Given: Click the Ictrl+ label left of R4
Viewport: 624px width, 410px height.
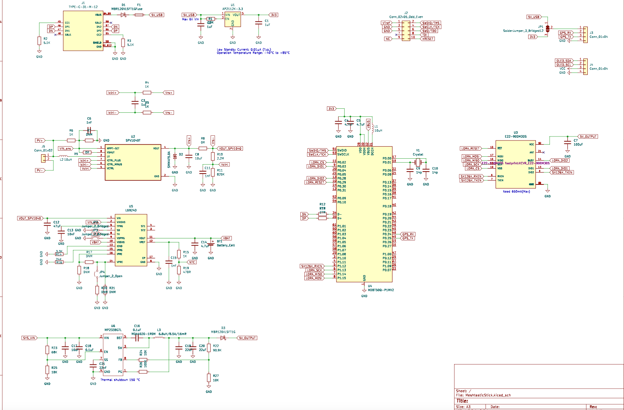Looking at the screenshot, I should coord(113,93).
